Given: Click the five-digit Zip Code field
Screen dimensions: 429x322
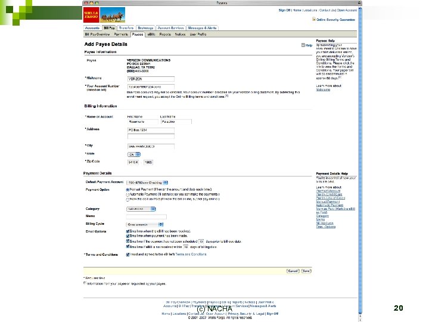Looking at the screenshot, I should 133,162.
